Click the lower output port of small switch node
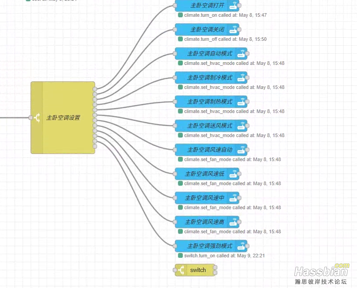This screenshot has height=288, width=357. 215,273
